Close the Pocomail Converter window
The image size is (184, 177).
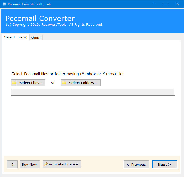[x=178, y=4]
